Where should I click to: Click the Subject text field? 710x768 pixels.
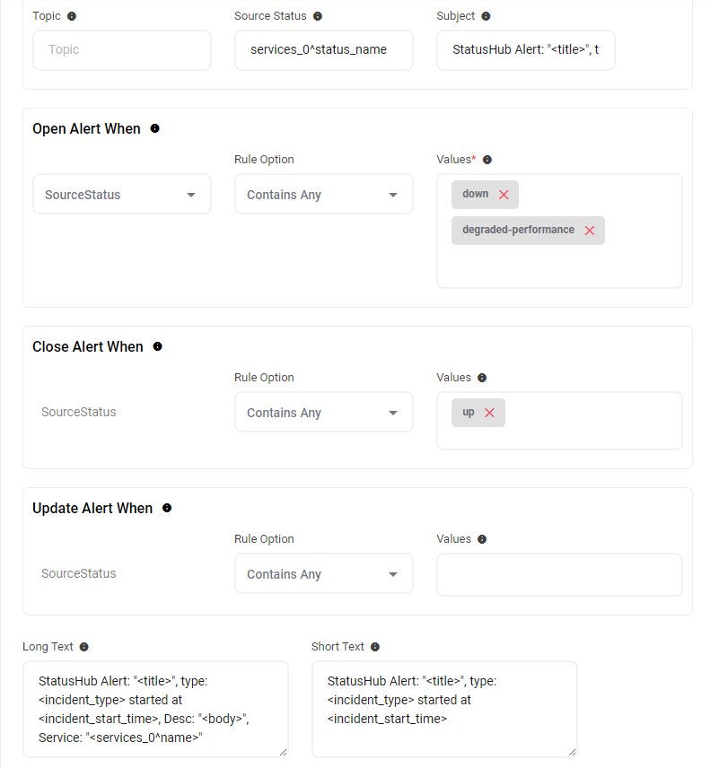pyautogui.click(x=526, y=50)
